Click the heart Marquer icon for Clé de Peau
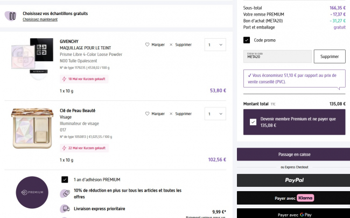 (x=148, y=114)
